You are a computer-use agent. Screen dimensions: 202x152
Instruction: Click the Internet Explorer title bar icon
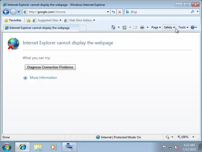coord(5,5)
